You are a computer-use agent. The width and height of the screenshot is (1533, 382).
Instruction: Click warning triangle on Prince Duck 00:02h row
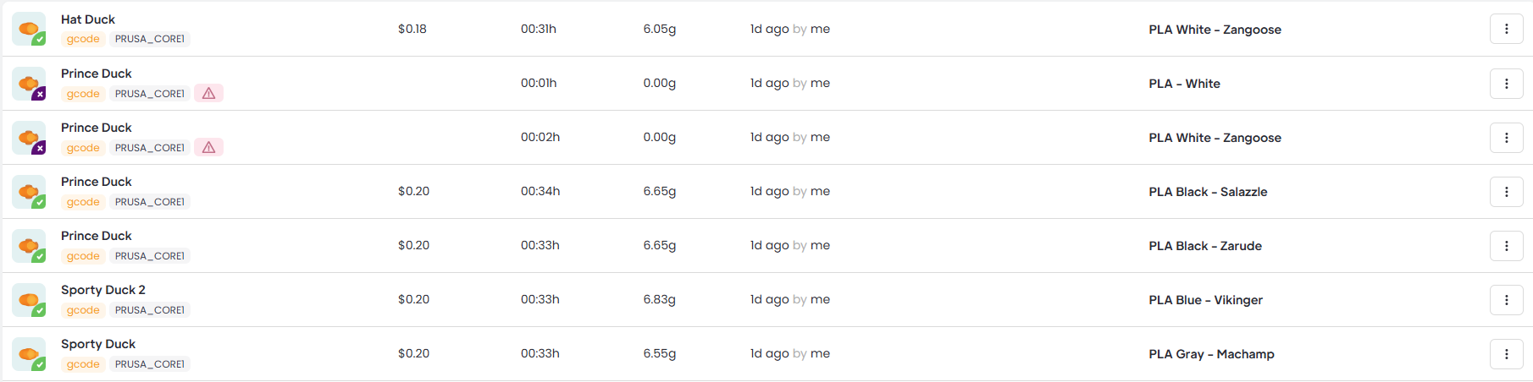point(208,148)
